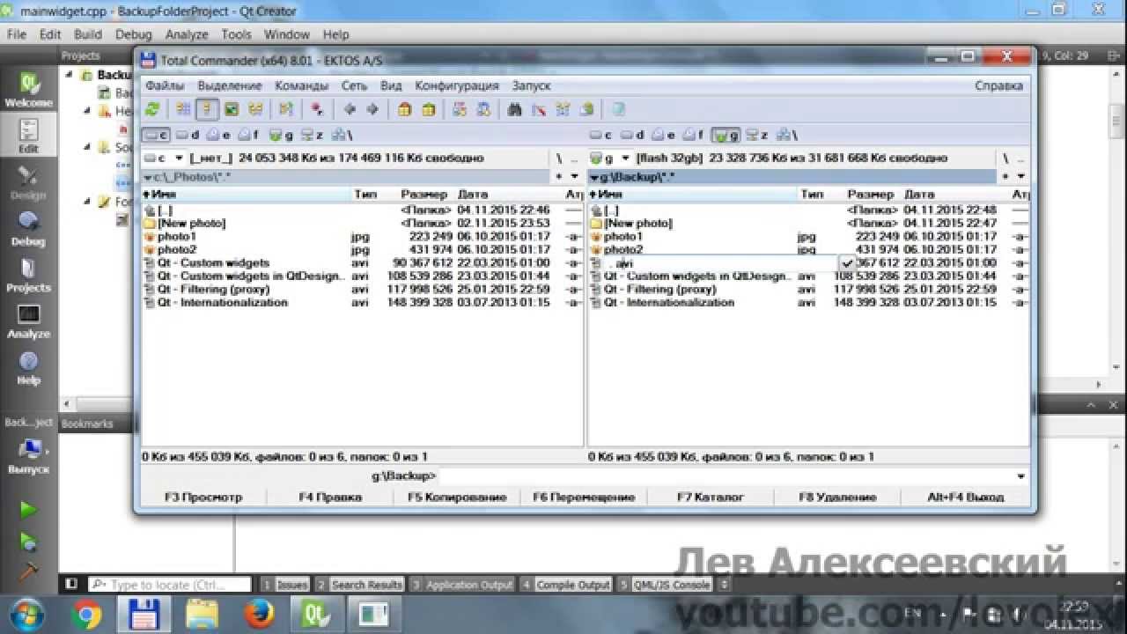Screen dimensions: 1127x634
Task: Select photo1 jpg in left panel
Action: 361,237
